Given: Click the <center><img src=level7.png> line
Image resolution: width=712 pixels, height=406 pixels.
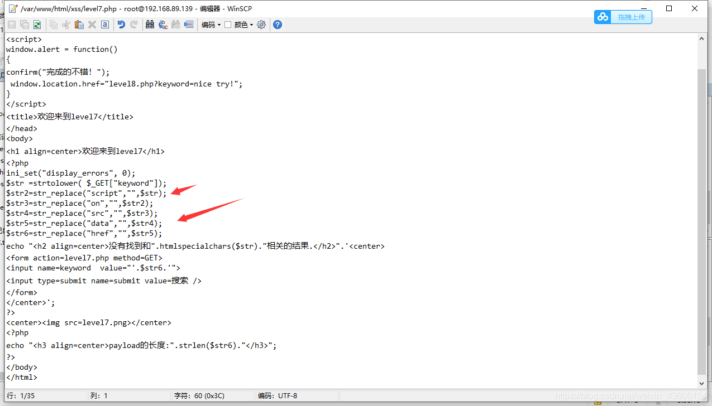Looking at the screenshot, I should 89,322.
